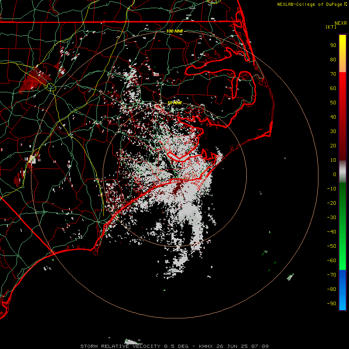349x349 pixels.
Task: Click the gray zero-velocity segment of color bar
Action: 342,172
